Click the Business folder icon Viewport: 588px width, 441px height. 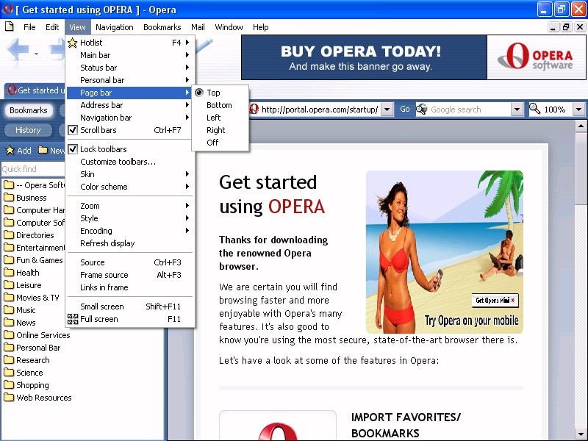[9, 197]
